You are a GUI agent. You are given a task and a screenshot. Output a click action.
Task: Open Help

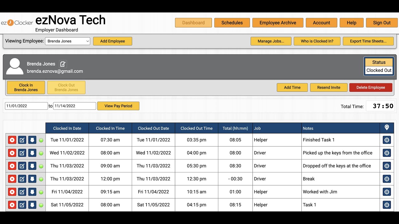[x=352, y=23]
